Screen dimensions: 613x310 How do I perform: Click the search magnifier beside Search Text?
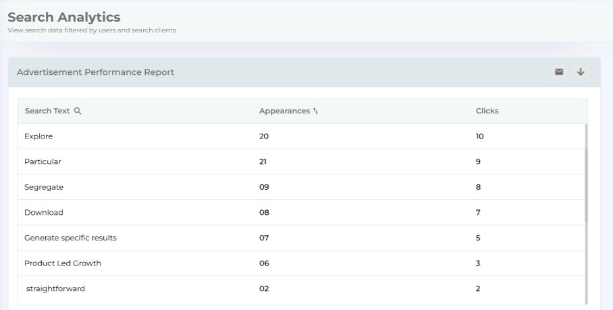pyautogui.click(x=78, y=111)
